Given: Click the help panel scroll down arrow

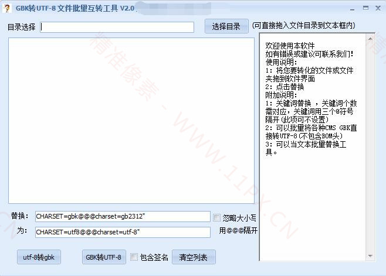Looking at the screenshot, I should tap(370, 256).
